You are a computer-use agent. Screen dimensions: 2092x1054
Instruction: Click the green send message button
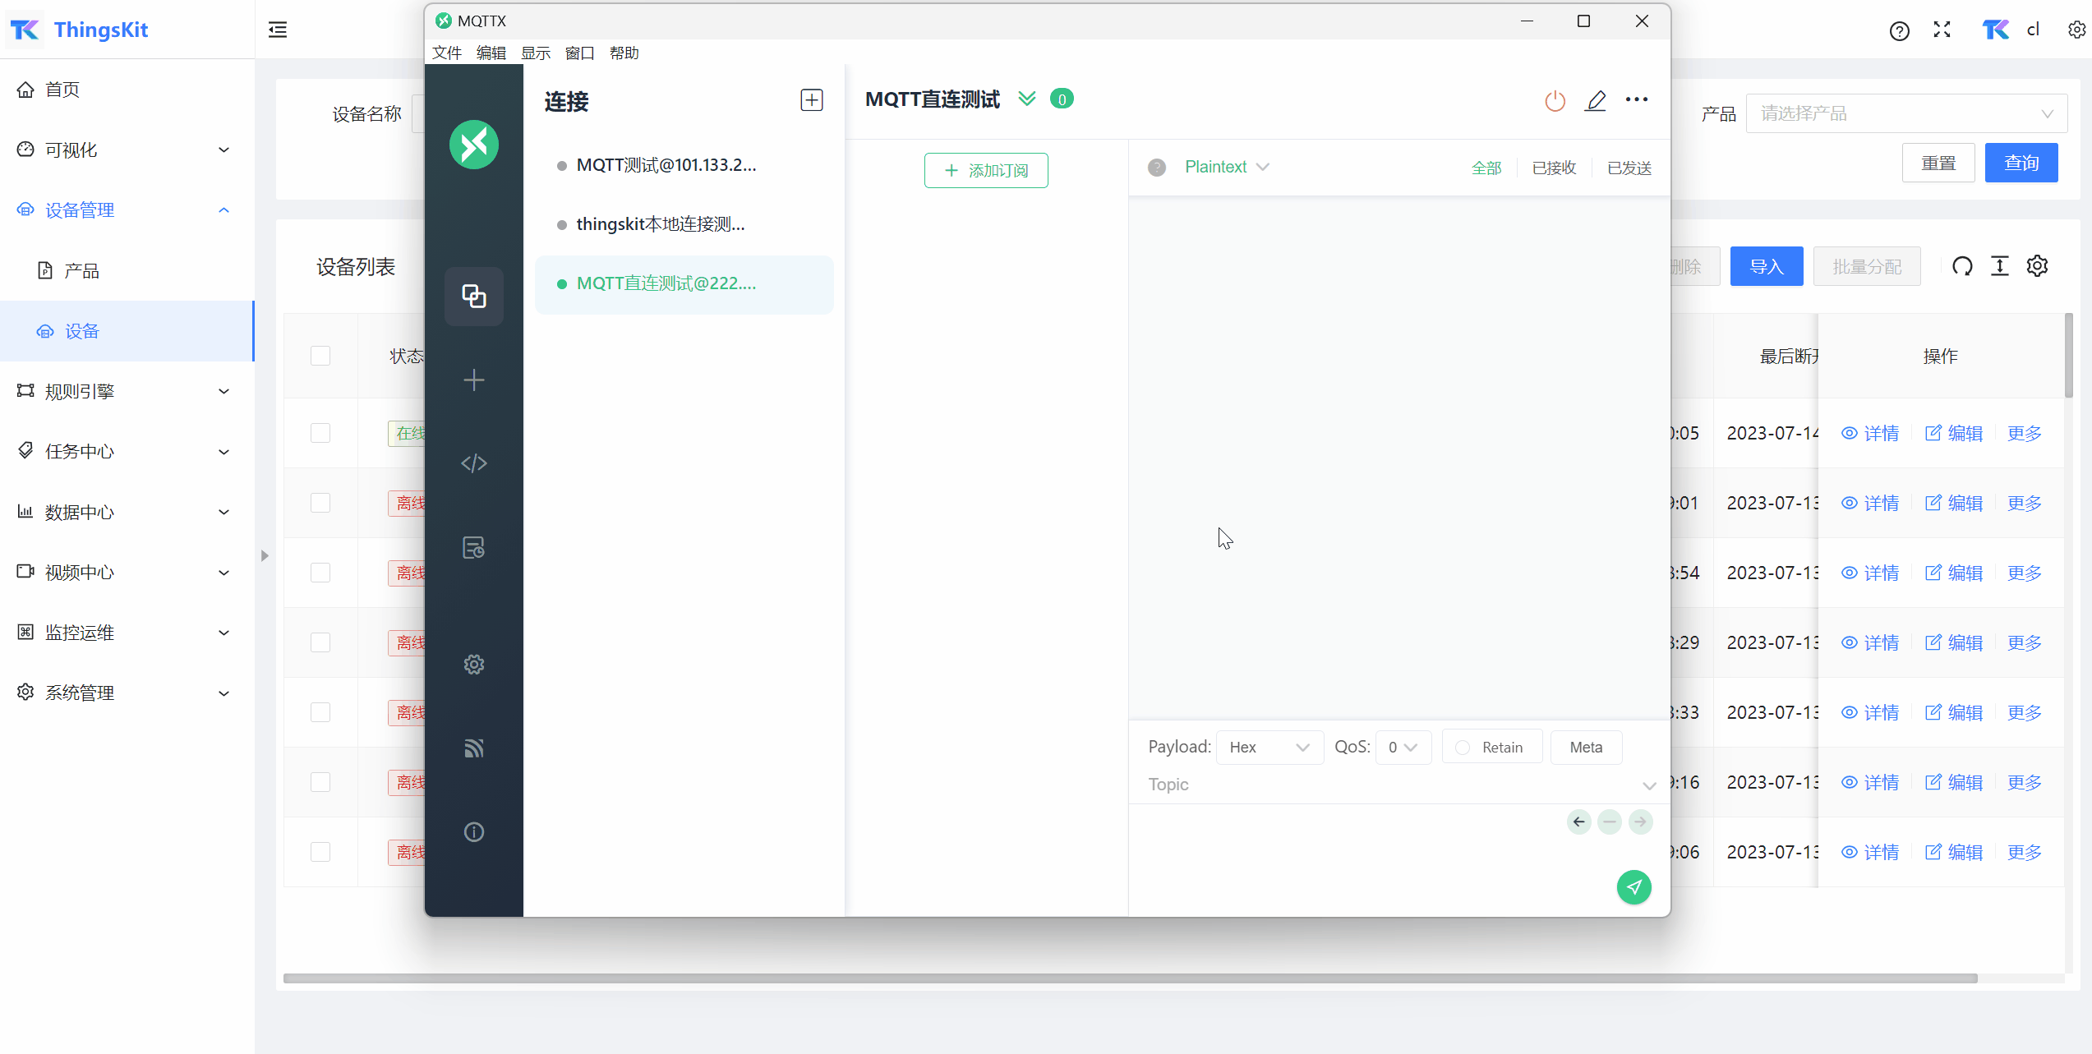coord(1634,887)
